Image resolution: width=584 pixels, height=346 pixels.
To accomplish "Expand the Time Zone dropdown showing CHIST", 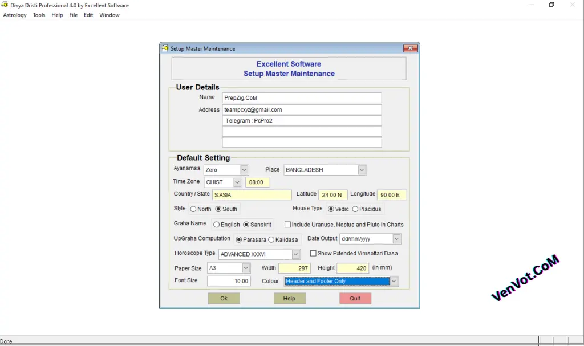I will (x=237, y=182).
